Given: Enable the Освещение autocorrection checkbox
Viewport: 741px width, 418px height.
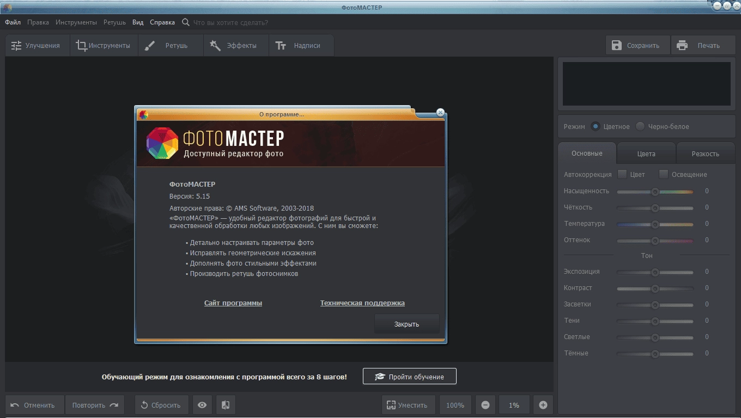Looking at the screenshot, I should tap(663, 174).
